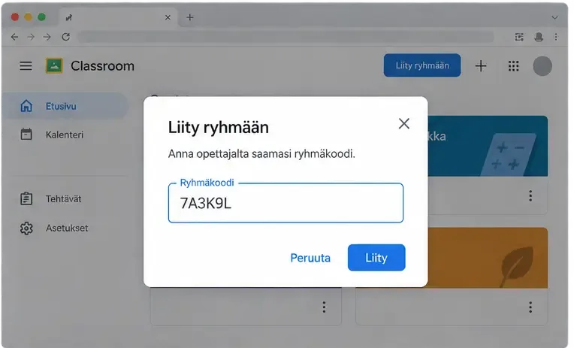Screen dimensions: 574x348
Task: Open a new browser tab
Action: pyautogui.click(x=189, y=17)
